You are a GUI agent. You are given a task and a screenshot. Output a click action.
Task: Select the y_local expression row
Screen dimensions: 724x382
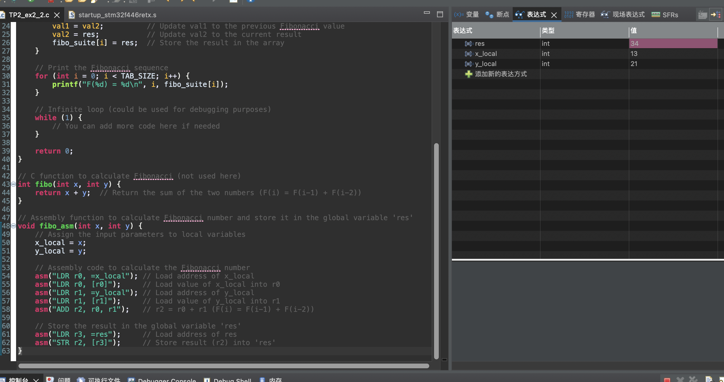pyautogui.click(x=486, y=64)
